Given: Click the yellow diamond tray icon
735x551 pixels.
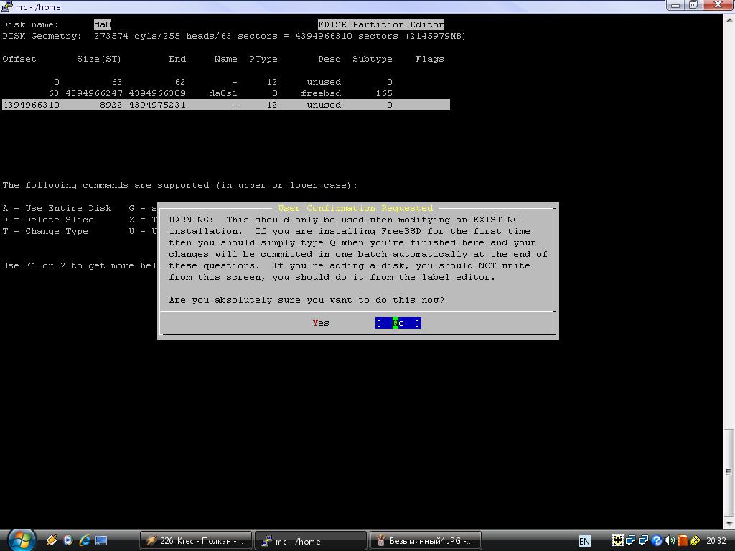Looking at the screenshot, I should (695, 541).
